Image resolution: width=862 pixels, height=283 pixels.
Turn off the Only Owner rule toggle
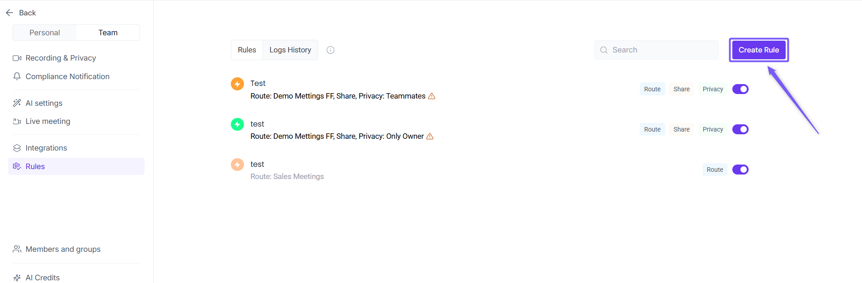tap(740, 129)
